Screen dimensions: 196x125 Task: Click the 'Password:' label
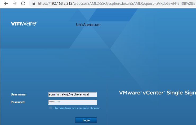[18, 102]
